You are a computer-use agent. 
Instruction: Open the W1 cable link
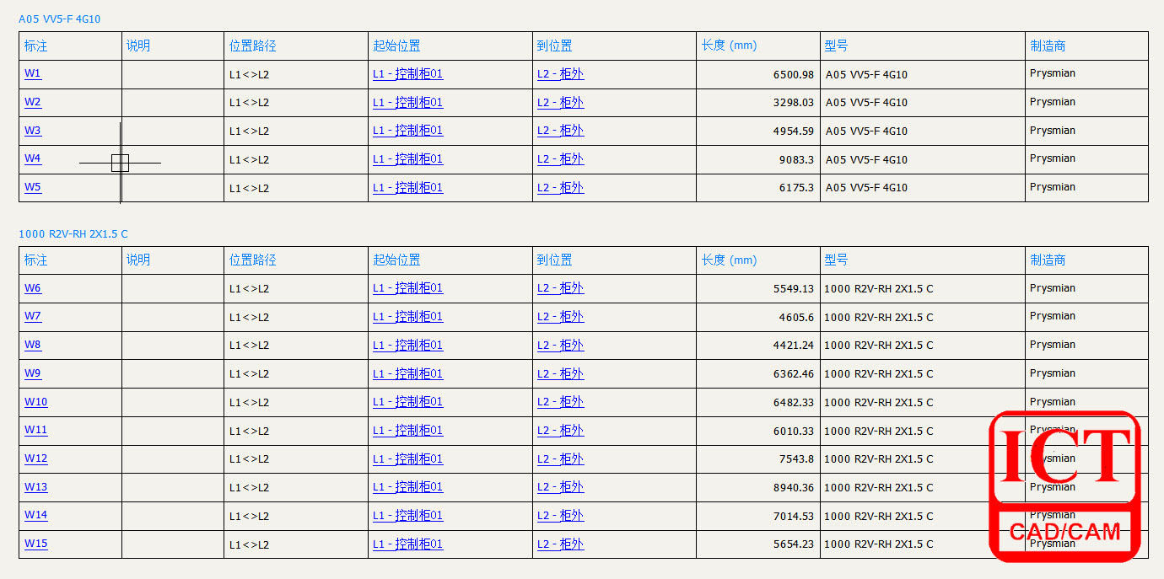[32, 73]
